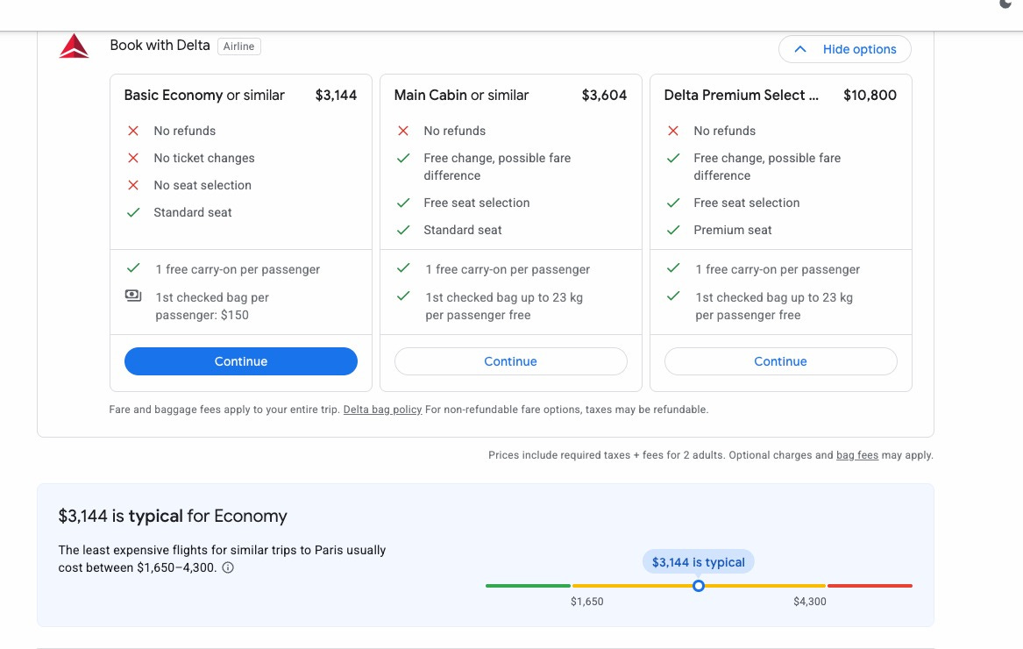Click green check beside 'Premium seat'
This screenshot has width=1023, height=649.
pyautogui.click(x=673, y=230)
